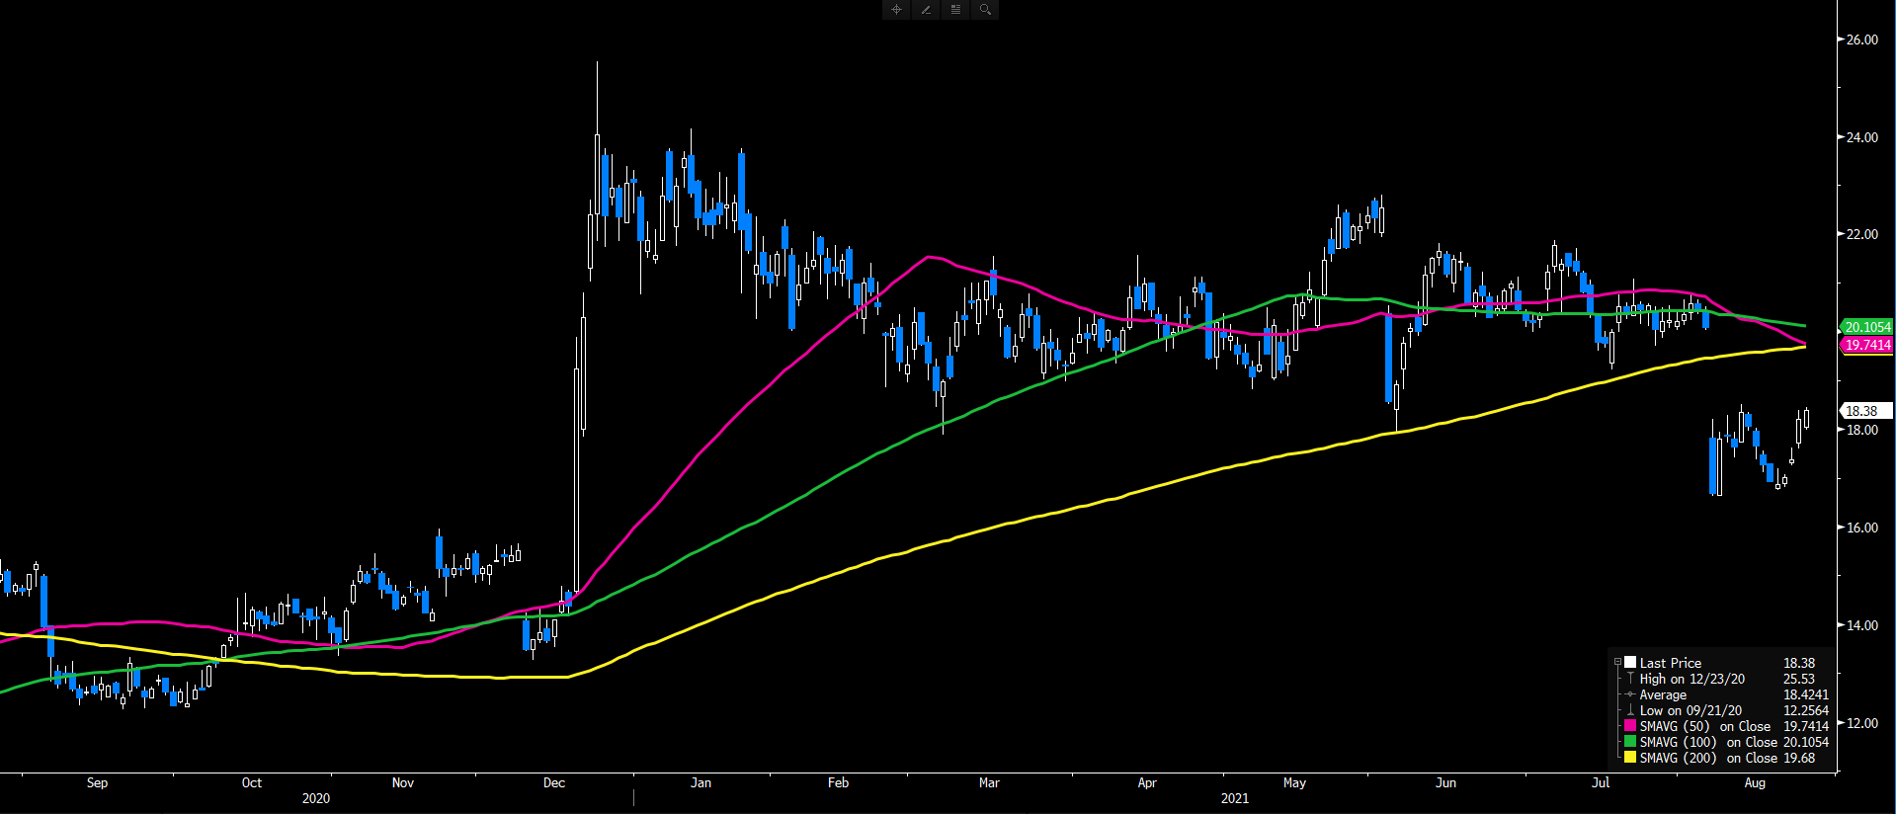The image size is (1896, 814).
Task: Select the pencil annotation tool
Action: [926, 10]
